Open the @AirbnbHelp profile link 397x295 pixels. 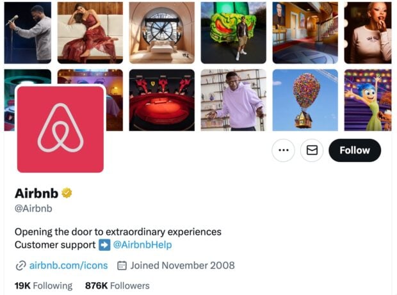pos(143,244)
